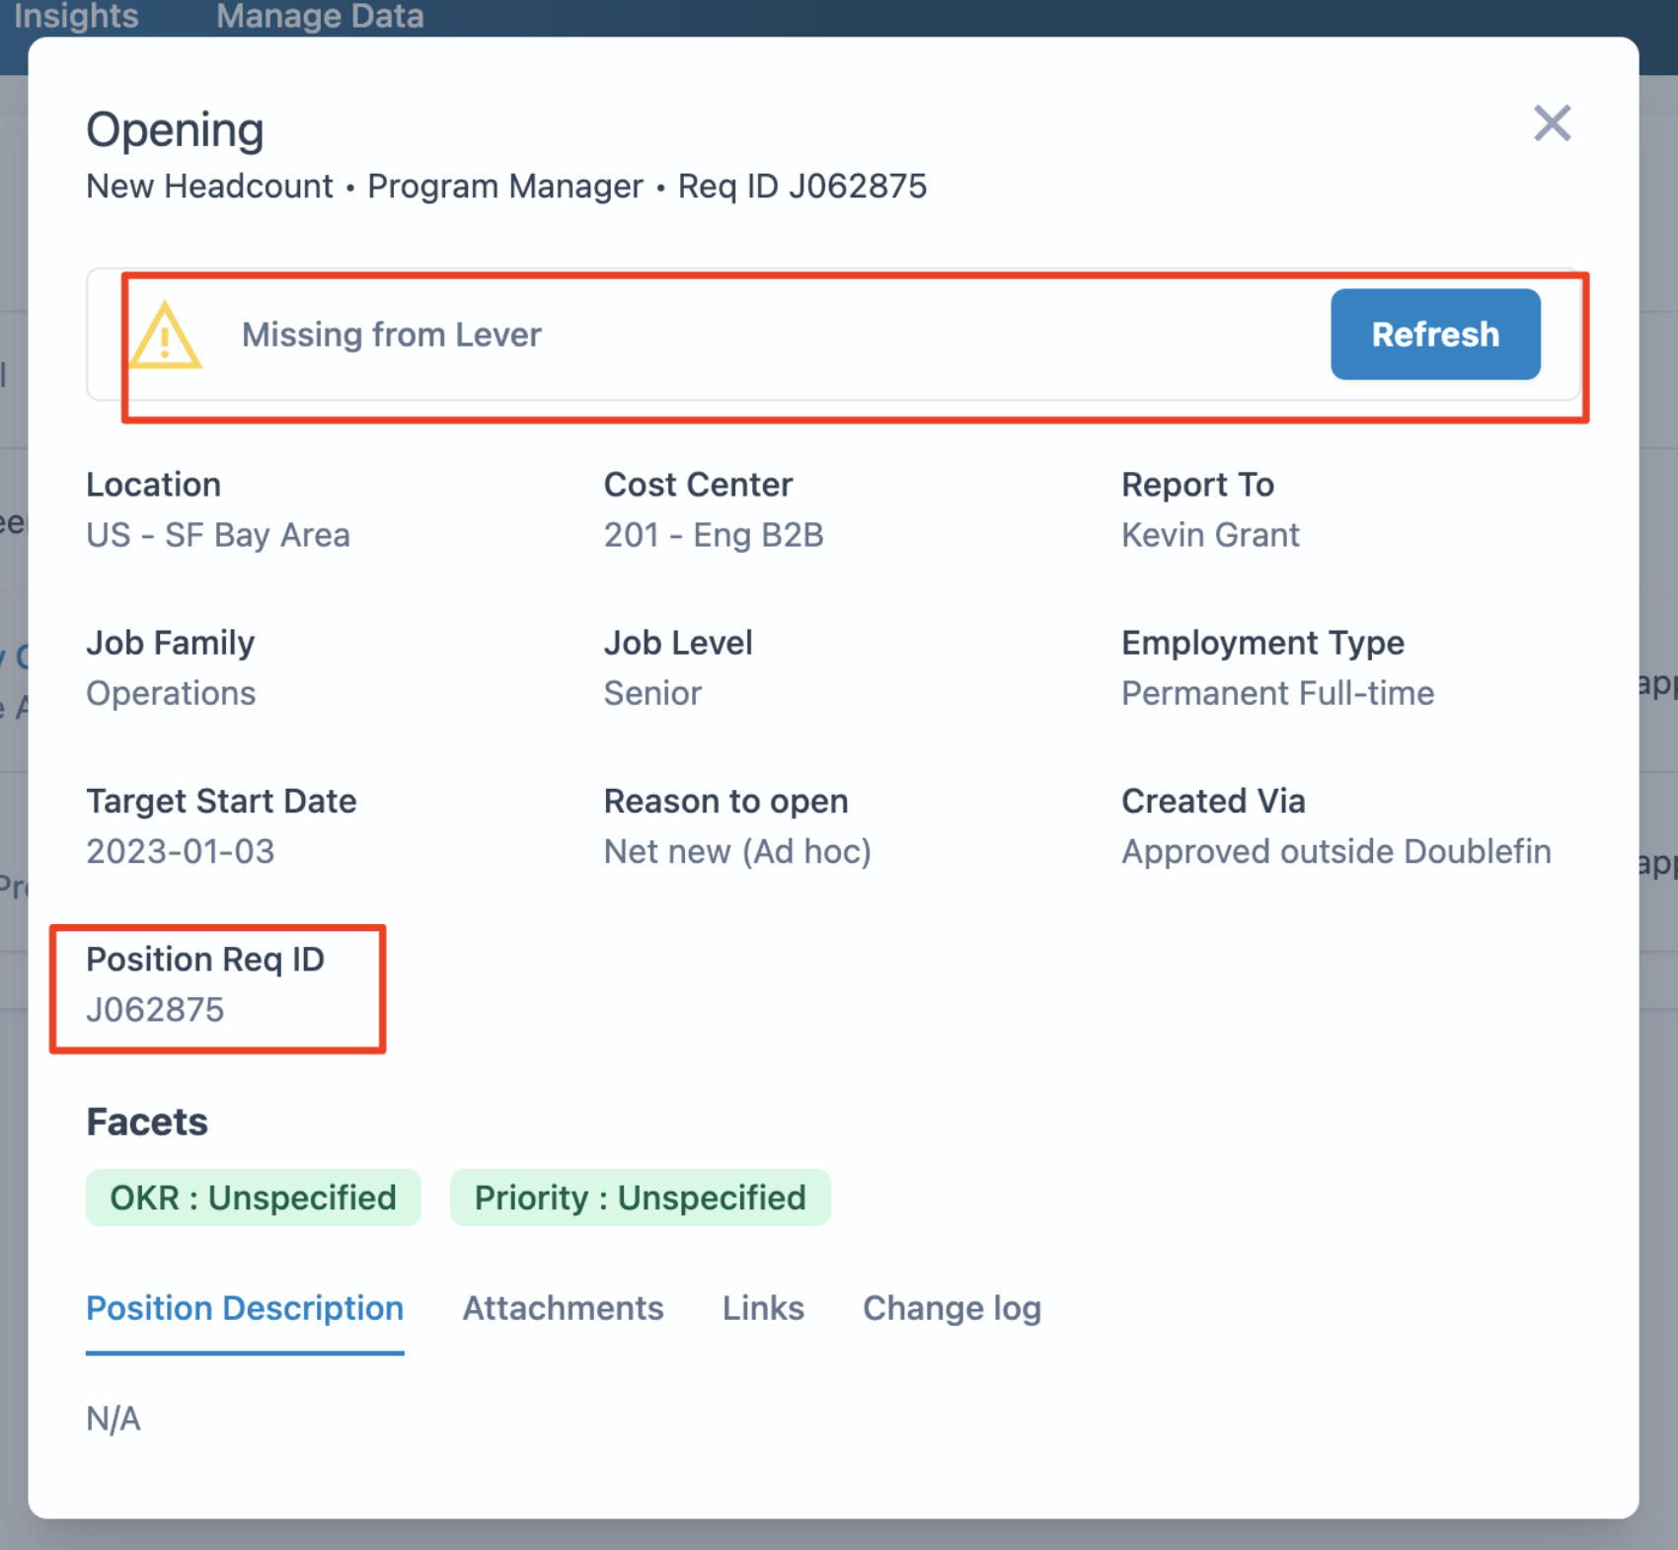Click the Location value US - SF Bay Area
The image size is (1678, 1550).
tap(218, 534)
